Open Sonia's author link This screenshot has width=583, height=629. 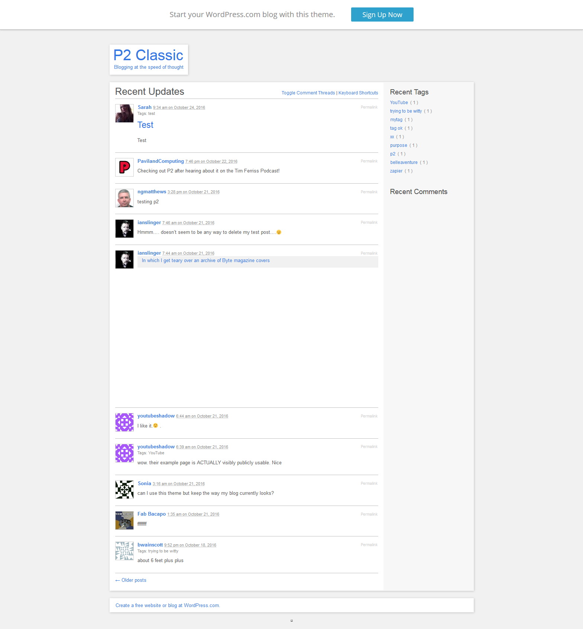coord(144,483)
